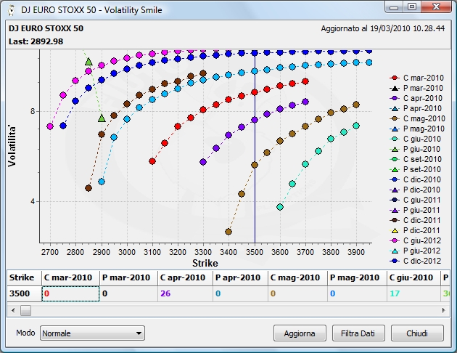Click the magenta data point at strike 2700
This screenshot has width=457, height=353.
pyautogui.click(x=50, y=126)
